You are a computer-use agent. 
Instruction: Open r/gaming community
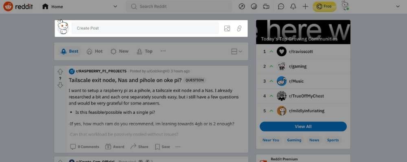[x=298, y=66]
